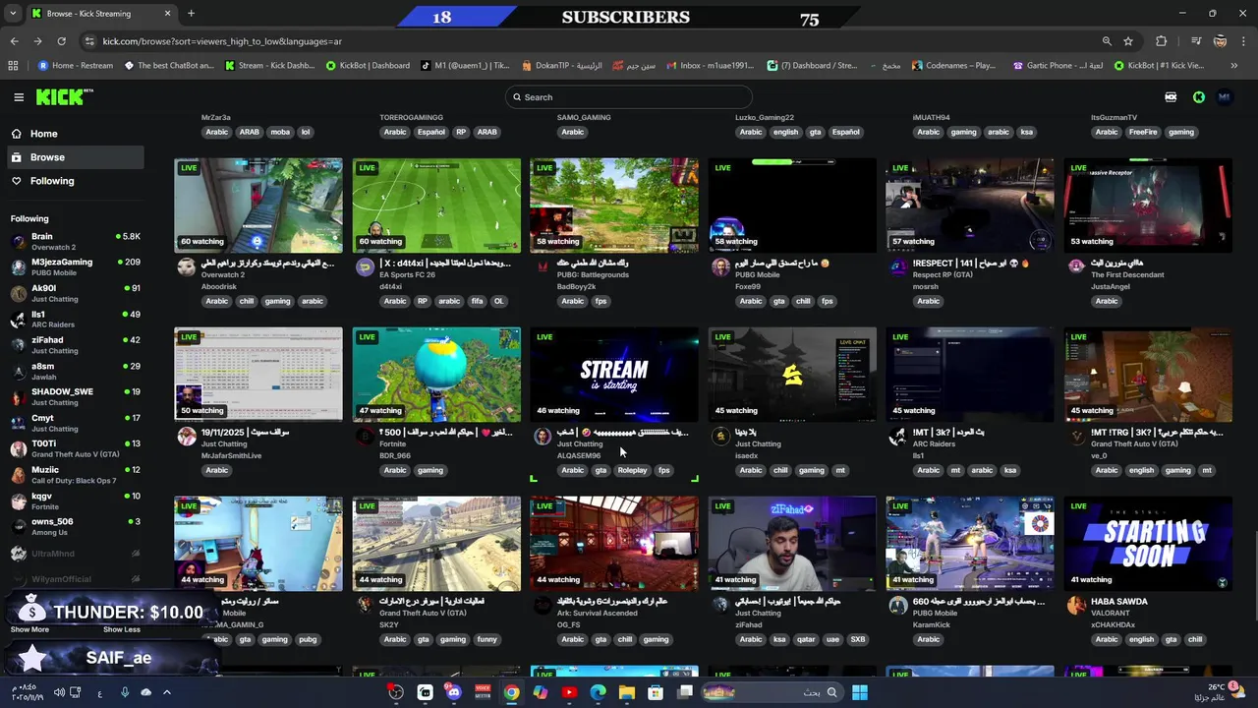Click the taskbar microphone icon
This screenshot has height=708, width=1258.
click(x=124, y=692)
